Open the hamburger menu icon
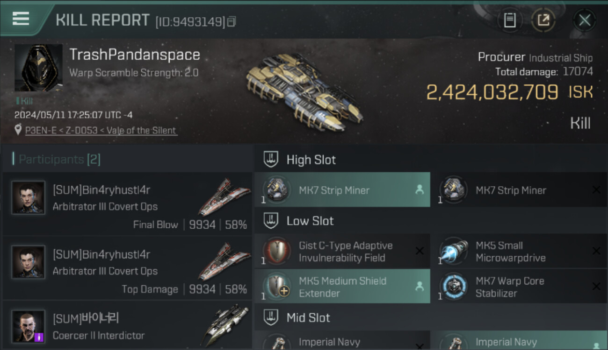This screenshot has width=608, height=350. pyautogui.click(x=21, y=19)
